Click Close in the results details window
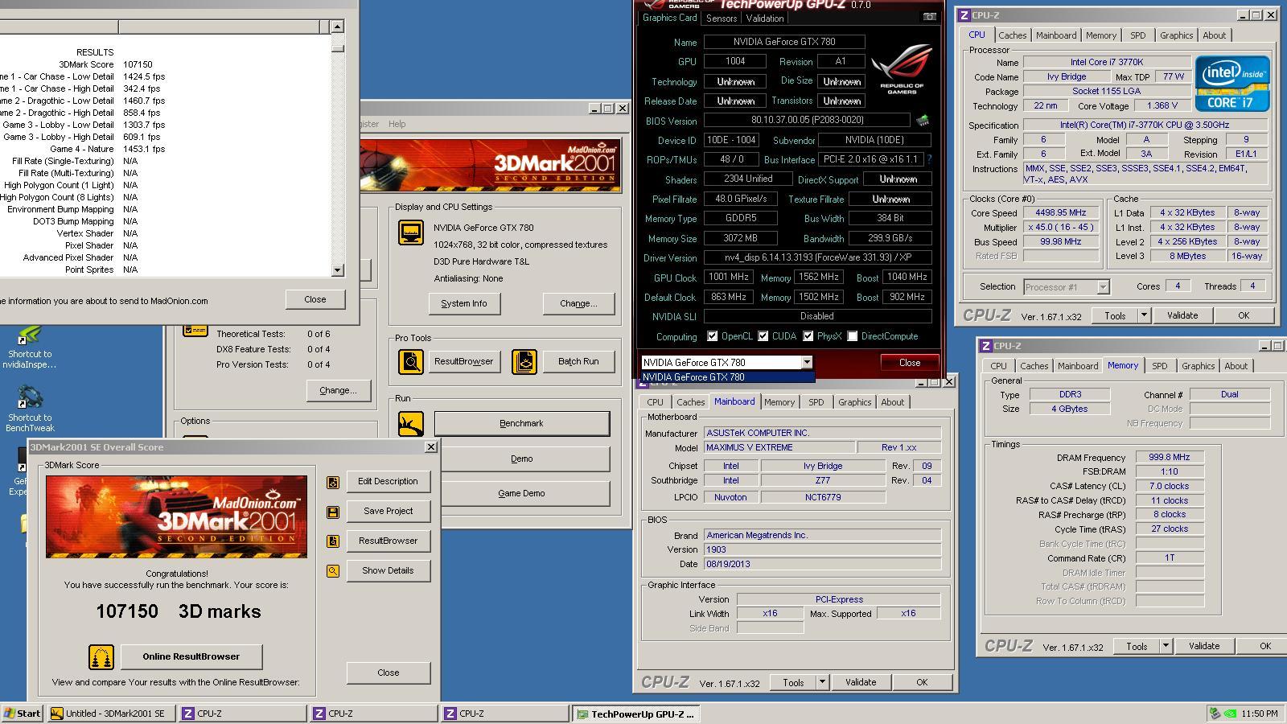 click(x=315, y=299)
